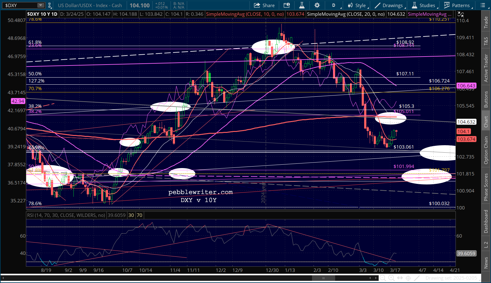Click the Drawings button
The width and height of the screenshot is (491, 283).
(x=389, y=5)
